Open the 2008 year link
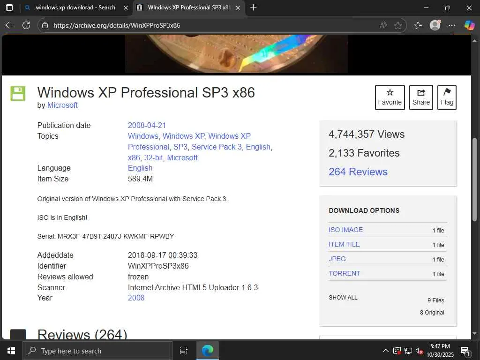The image size is (480, 360). pos(136,298)
